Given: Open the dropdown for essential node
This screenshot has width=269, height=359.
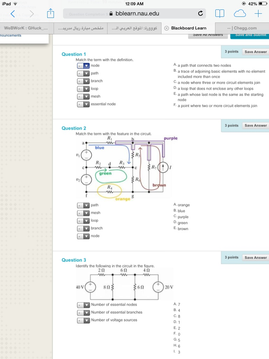Looking at the screenshot, I should [x=83, y=104].
